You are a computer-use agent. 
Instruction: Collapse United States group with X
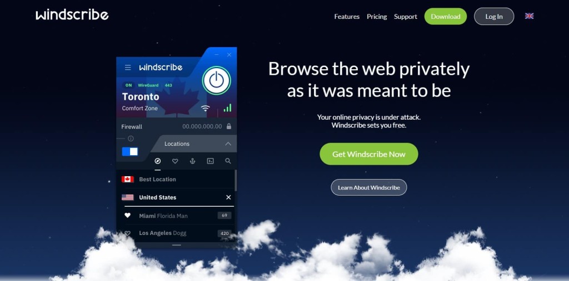tap(228, 197)
